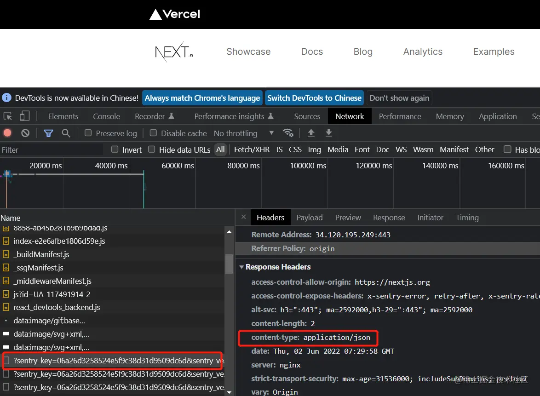Screen dimensions: 540x396
Task: Open the Payload tab
Action: (310, 218)
